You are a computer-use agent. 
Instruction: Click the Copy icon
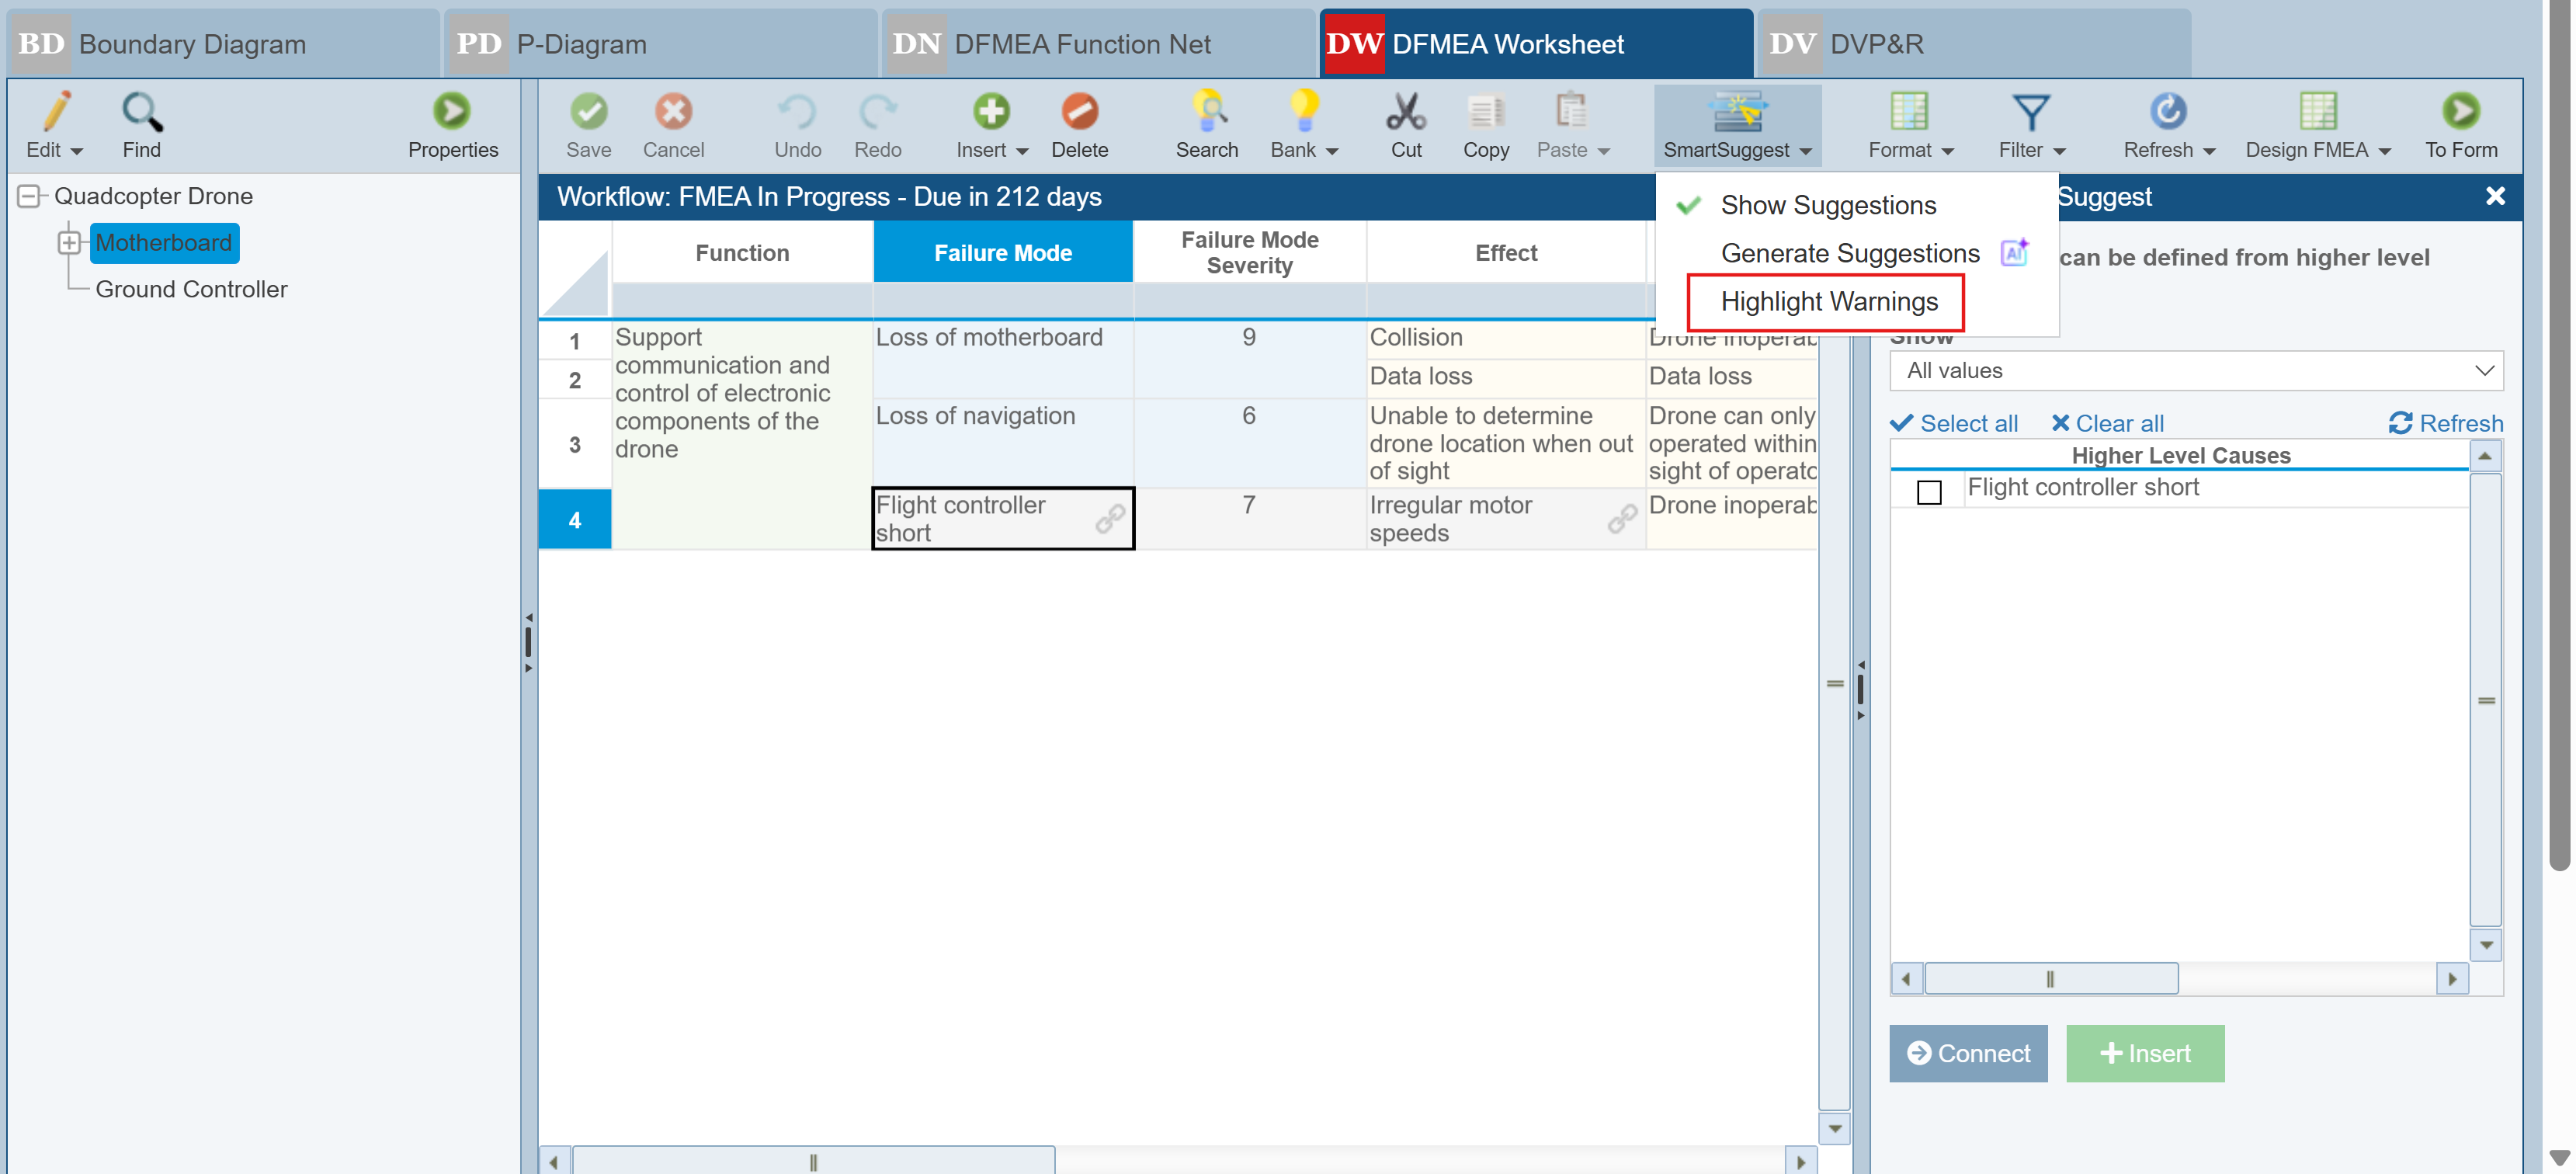coord(1485,111)
